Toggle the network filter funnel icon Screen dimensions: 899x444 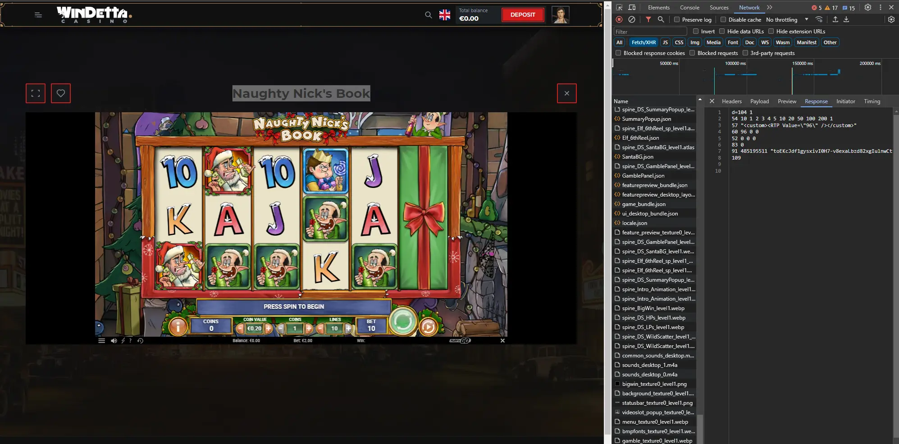click(x=648, y=19)
